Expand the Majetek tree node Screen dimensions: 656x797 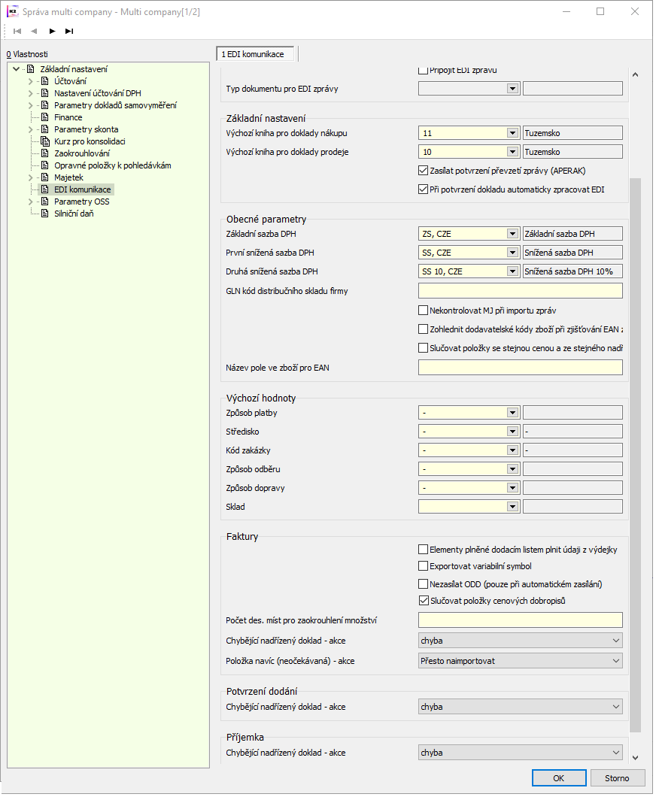tap(31, 177)
